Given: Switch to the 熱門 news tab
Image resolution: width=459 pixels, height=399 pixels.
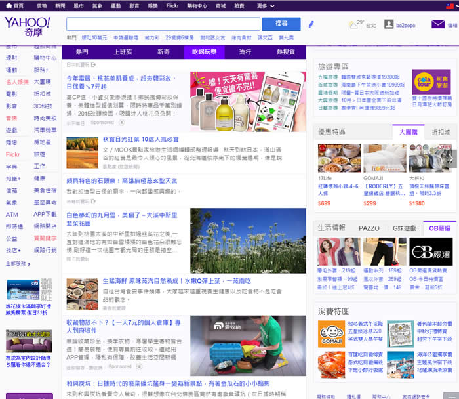Looking at the screenshot, I should pyautogui.click(x=83, y=51).
